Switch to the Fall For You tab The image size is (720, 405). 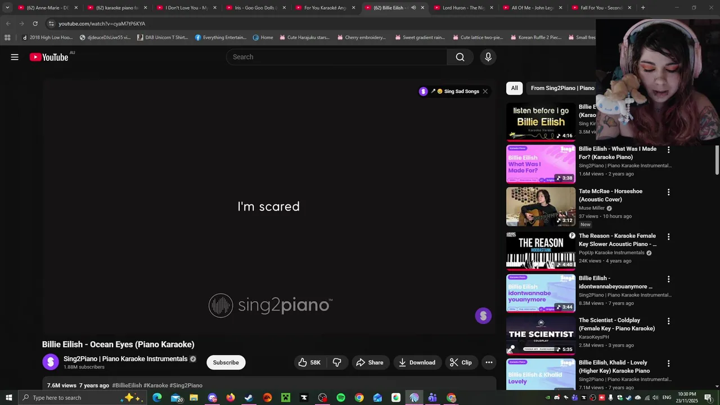point(601,8)
